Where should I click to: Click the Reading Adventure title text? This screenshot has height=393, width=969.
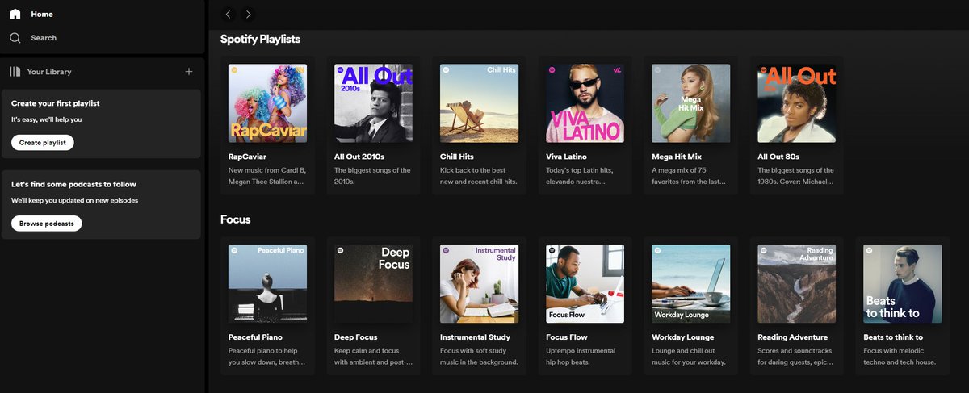click(x=792, y=337)
